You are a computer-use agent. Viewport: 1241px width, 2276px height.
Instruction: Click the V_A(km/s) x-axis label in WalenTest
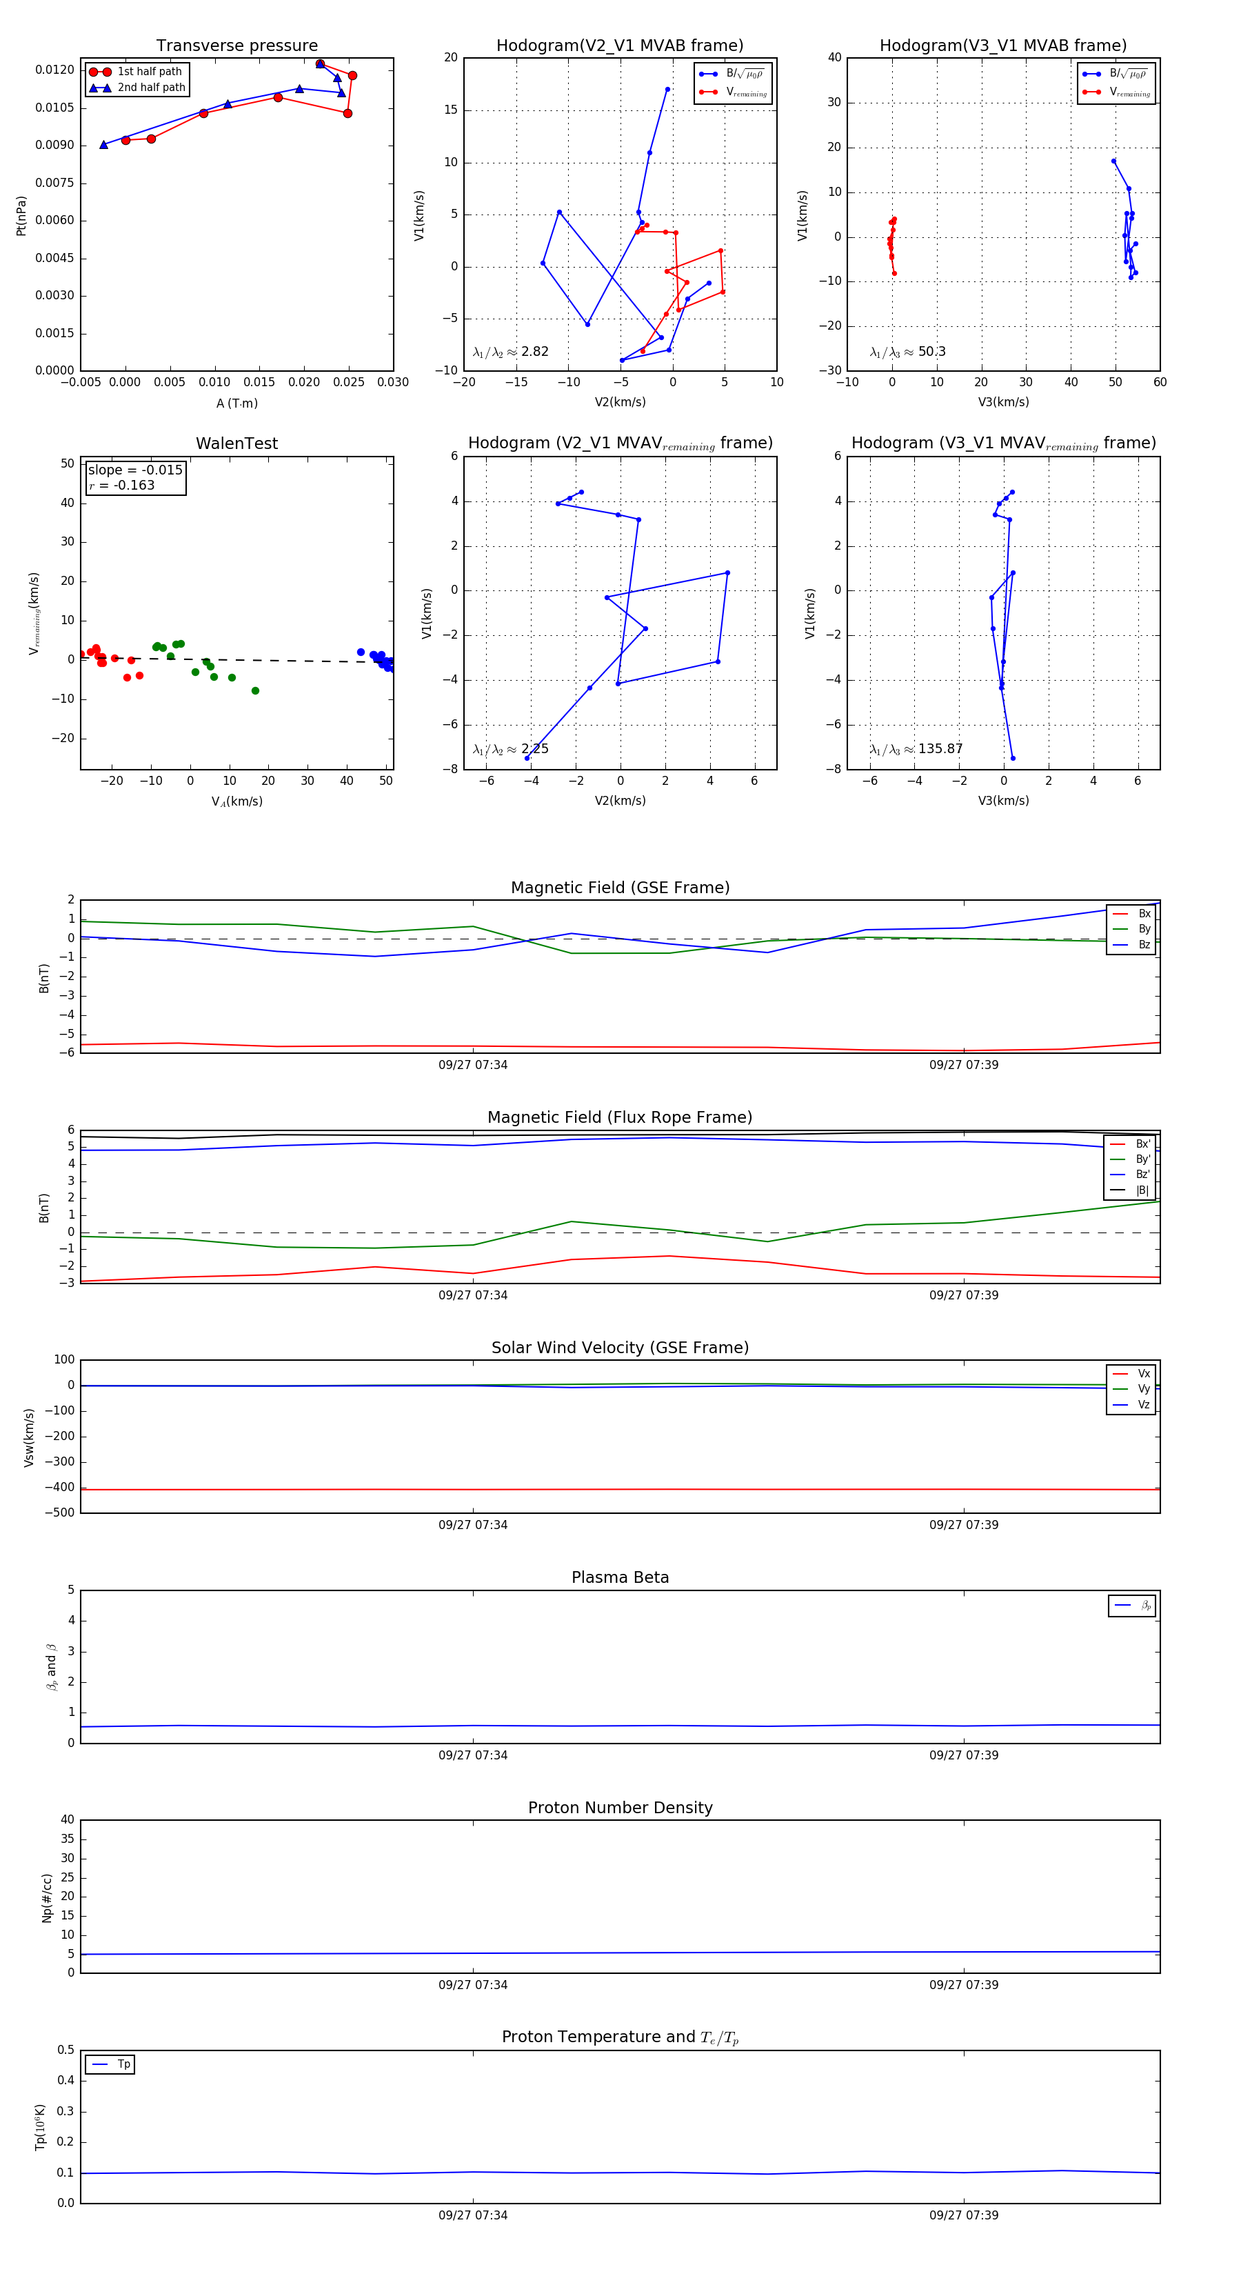236,801
